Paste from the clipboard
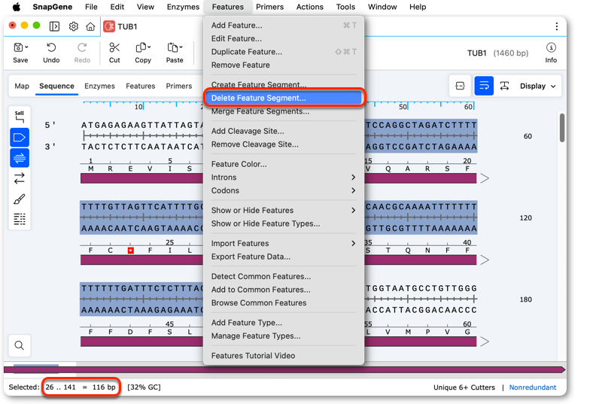 click(x=175, y=53)
